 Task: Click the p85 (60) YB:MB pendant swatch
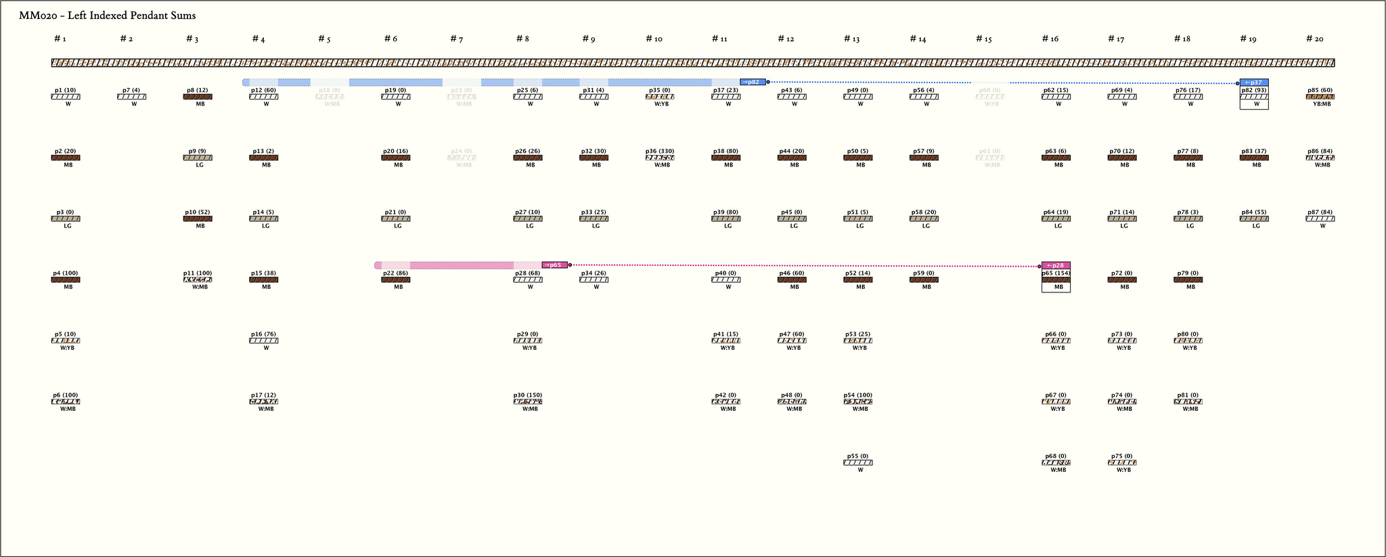coord(1320,97)
